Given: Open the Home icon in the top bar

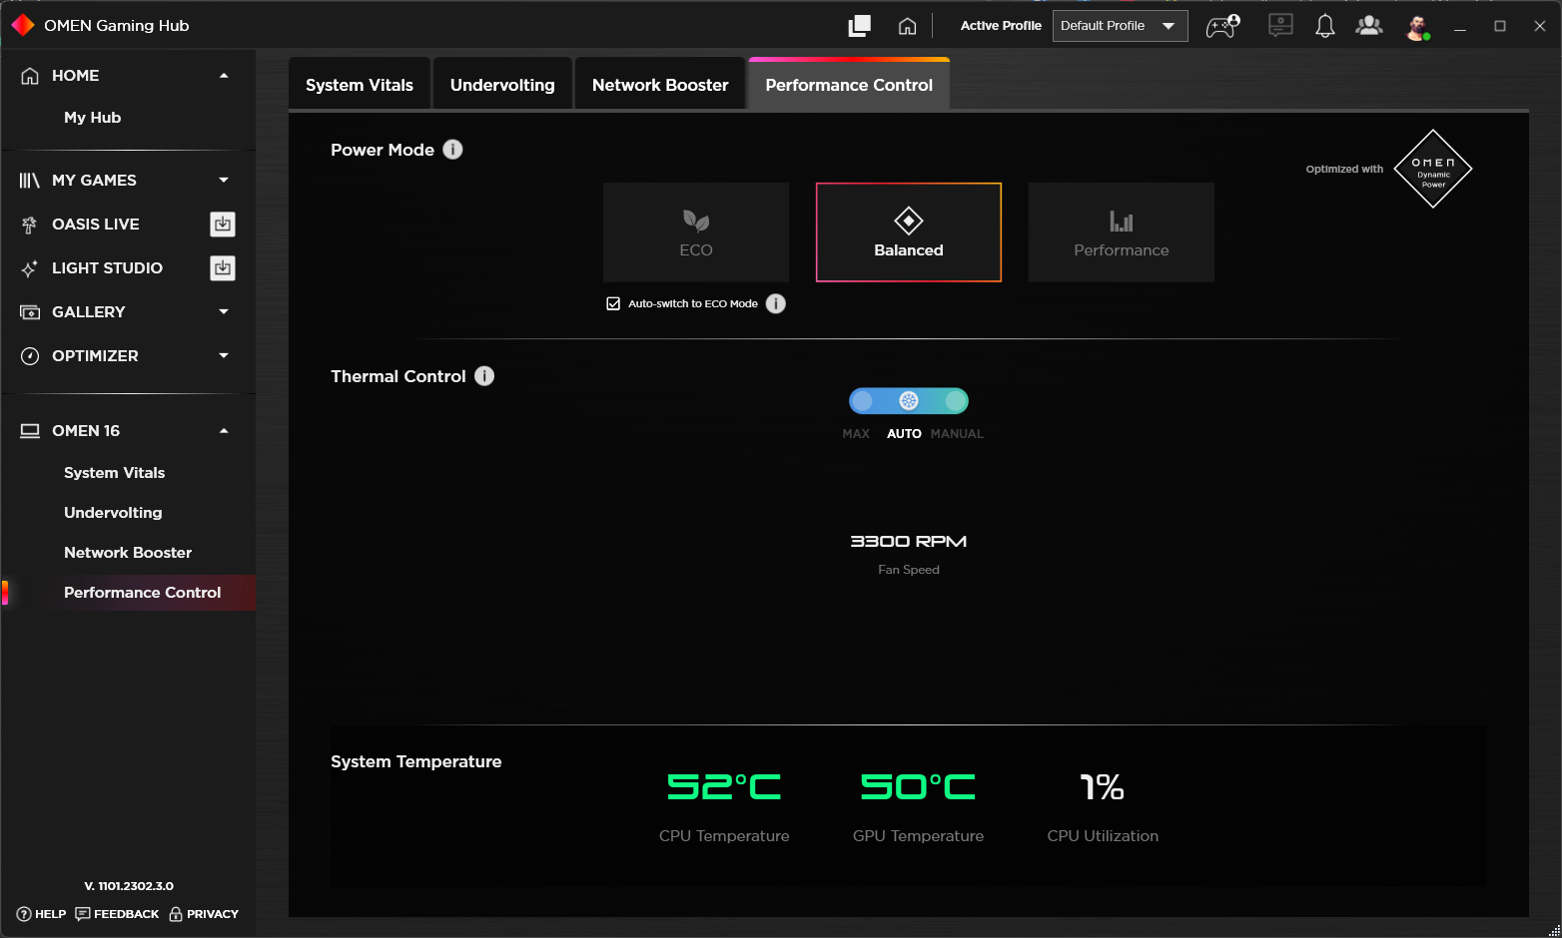Looking at the screenshot, I should pos(907,25).
